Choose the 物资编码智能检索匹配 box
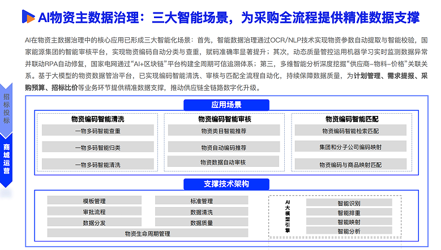441x250 pixels. (x=350, y=131)
